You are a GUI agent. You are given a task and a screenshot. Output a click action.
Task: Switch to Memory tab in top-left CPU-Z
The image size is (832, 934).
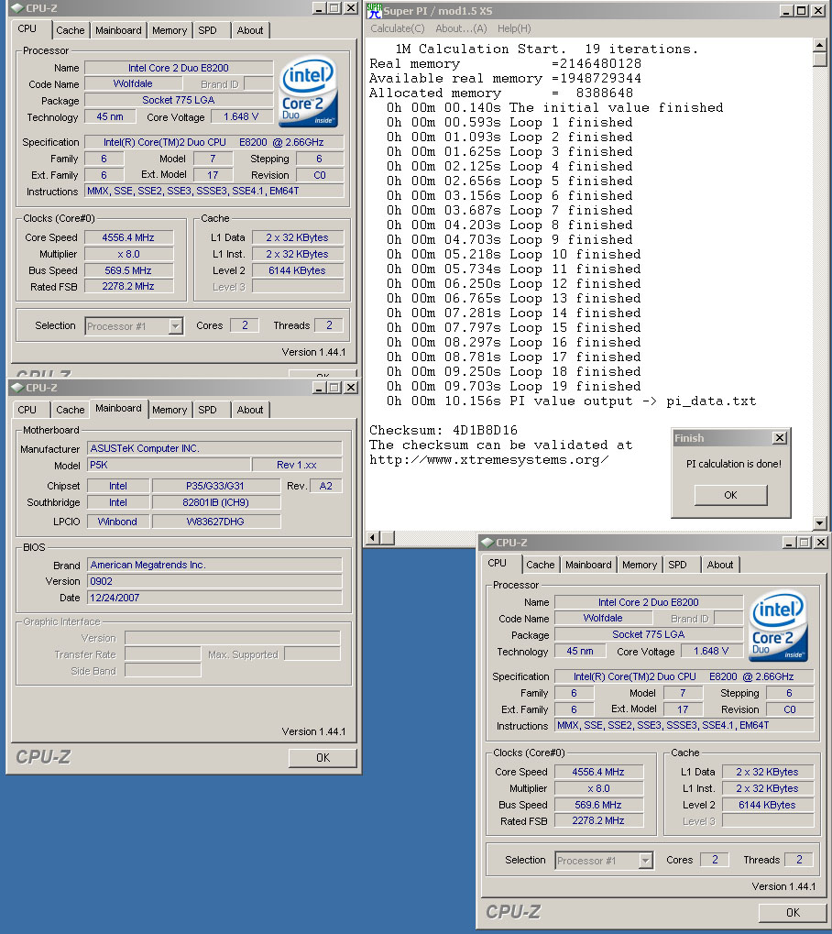(170, 30)
